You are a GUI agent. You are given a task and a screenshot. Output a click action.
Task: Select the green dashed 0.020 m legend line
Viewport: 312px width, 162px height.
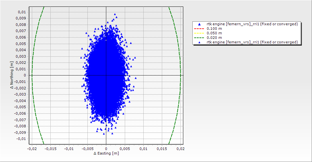tap(199, 38)
